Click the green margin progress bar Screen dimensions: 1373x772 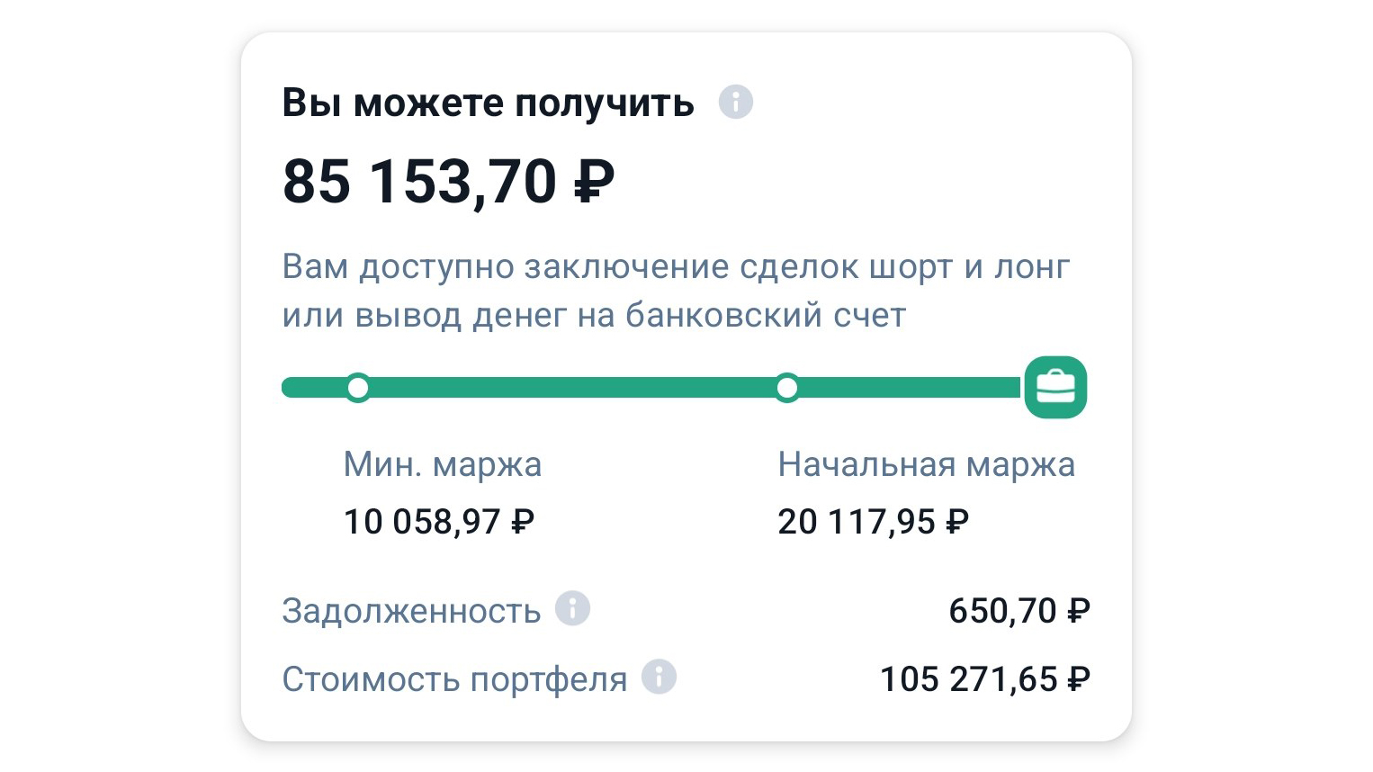pos(652,388)
